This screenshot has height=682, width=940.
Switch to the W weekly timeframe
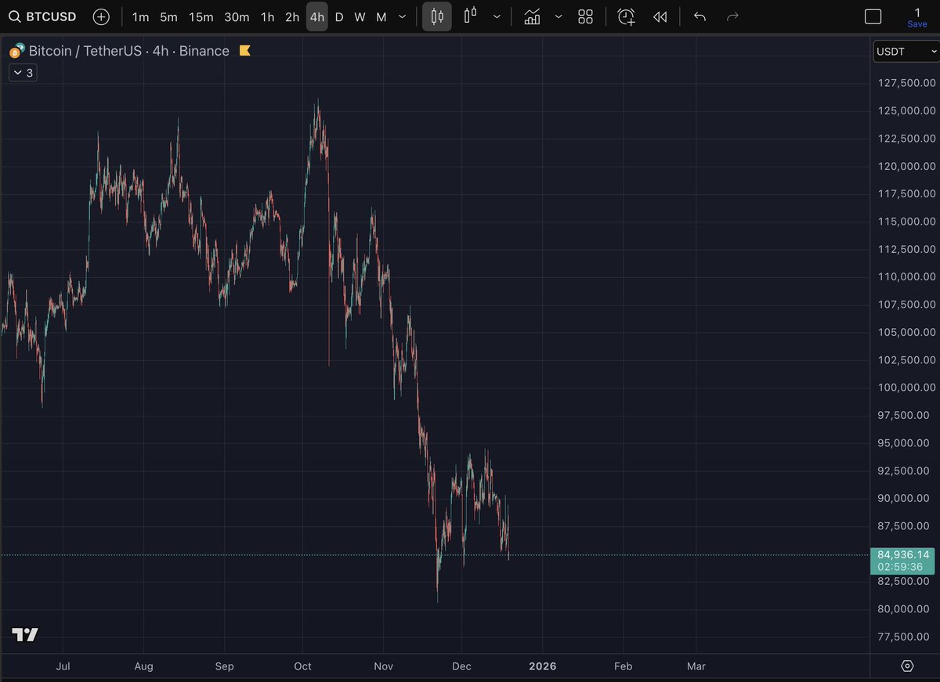pyautogui.click(x=360, y=16)
